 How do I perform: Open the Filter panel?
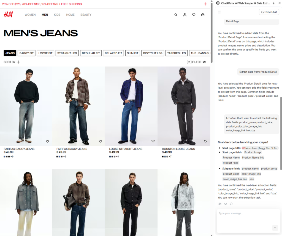point(196,62)
